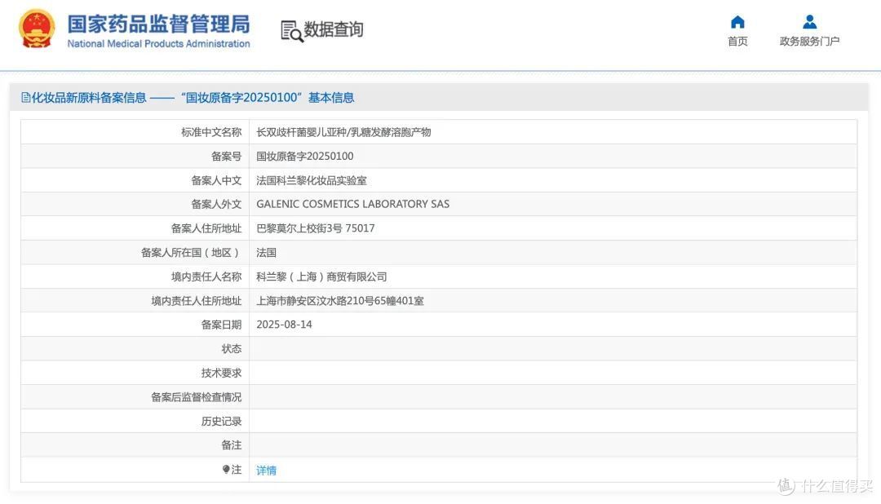The height and width of the screenshot is (504, 881).
Task: Select address 巴黎莫尔上校街3号 75017
Action: click(315, 228)
